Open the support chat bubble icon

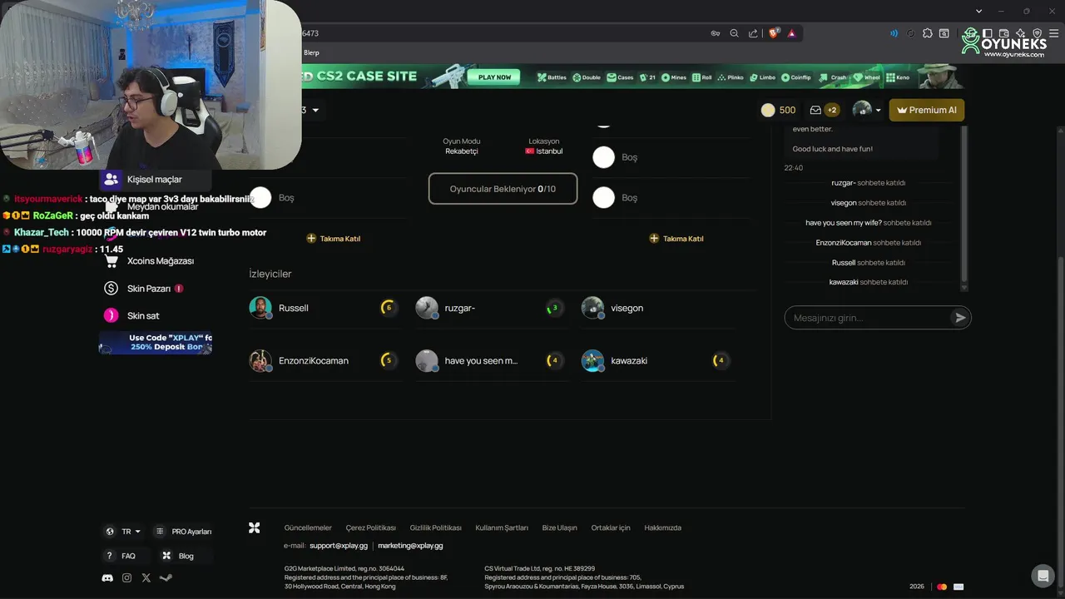(x=1043, y=576)
